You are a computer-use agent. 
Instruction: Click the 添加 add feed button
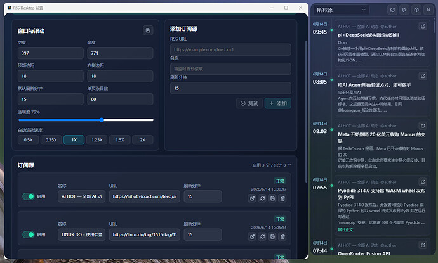[x=278, y=103]
